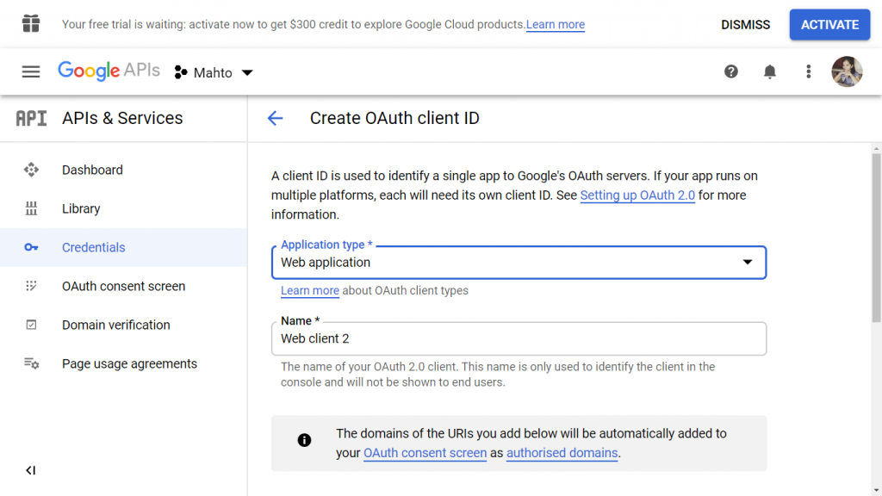
Task: Follow the Setting up OAuth 2.0 link
Action: point(637,195)
